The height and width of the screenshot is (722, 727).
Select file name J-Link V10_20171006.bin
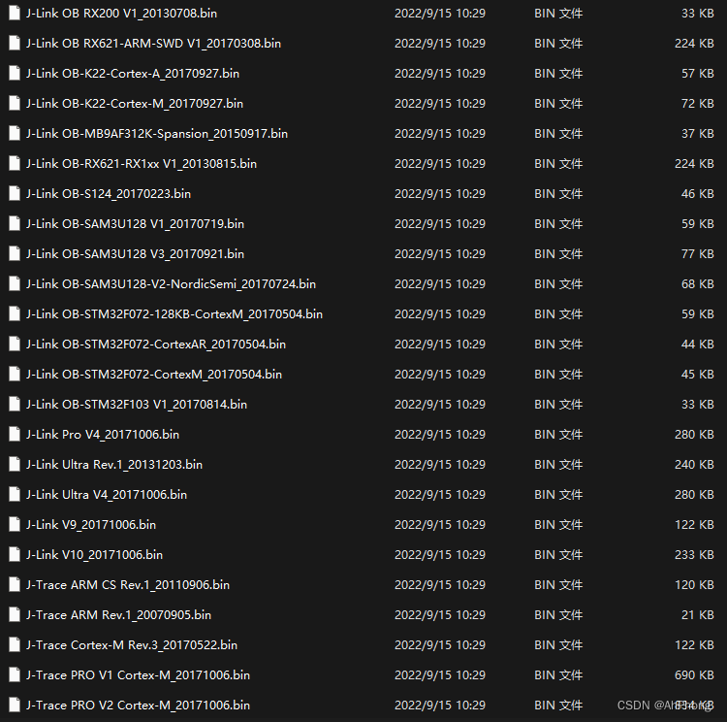(95, 555)
